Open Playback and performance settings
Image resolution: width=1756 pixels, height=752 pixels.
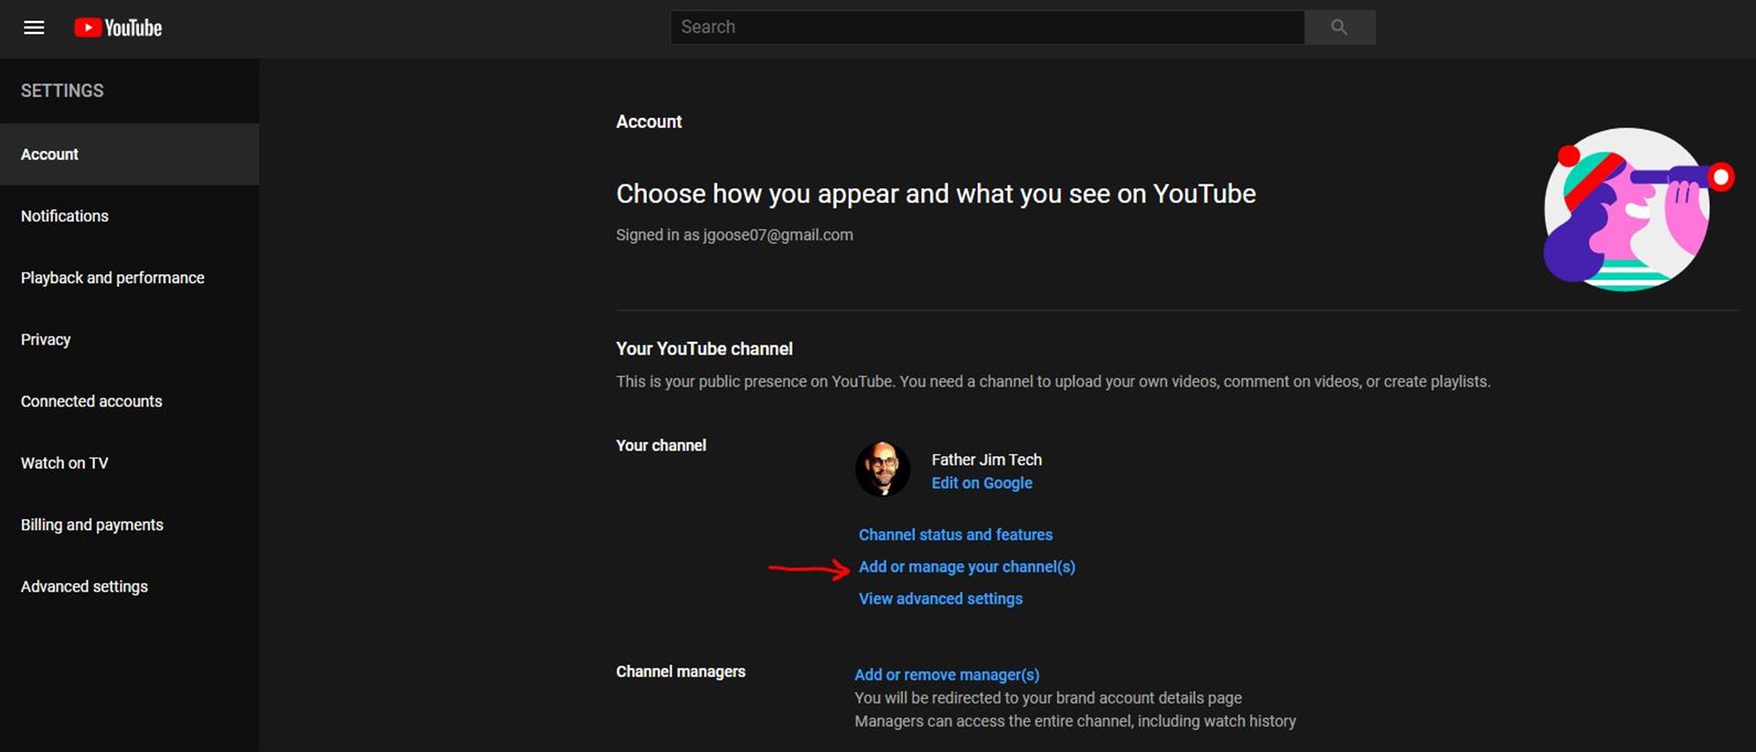[x=130, y=278]
